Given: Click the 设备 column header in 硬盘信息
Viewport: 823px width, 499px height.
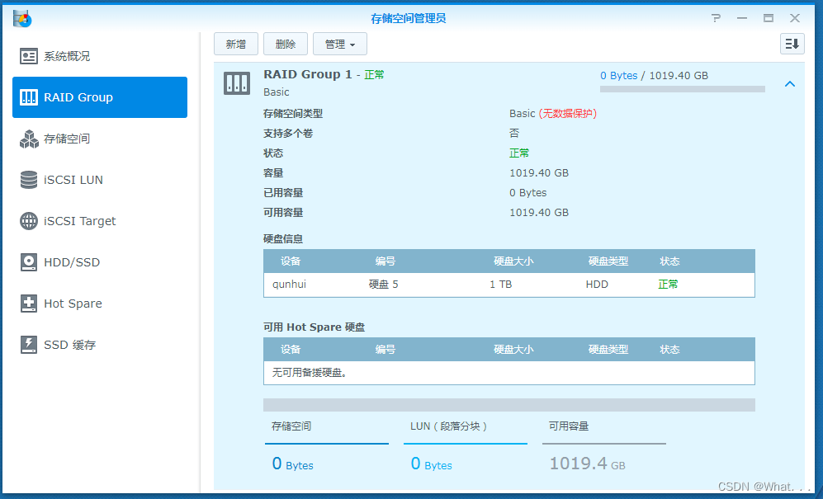Looking at the screenshot, I should click(x=291, y=261).
